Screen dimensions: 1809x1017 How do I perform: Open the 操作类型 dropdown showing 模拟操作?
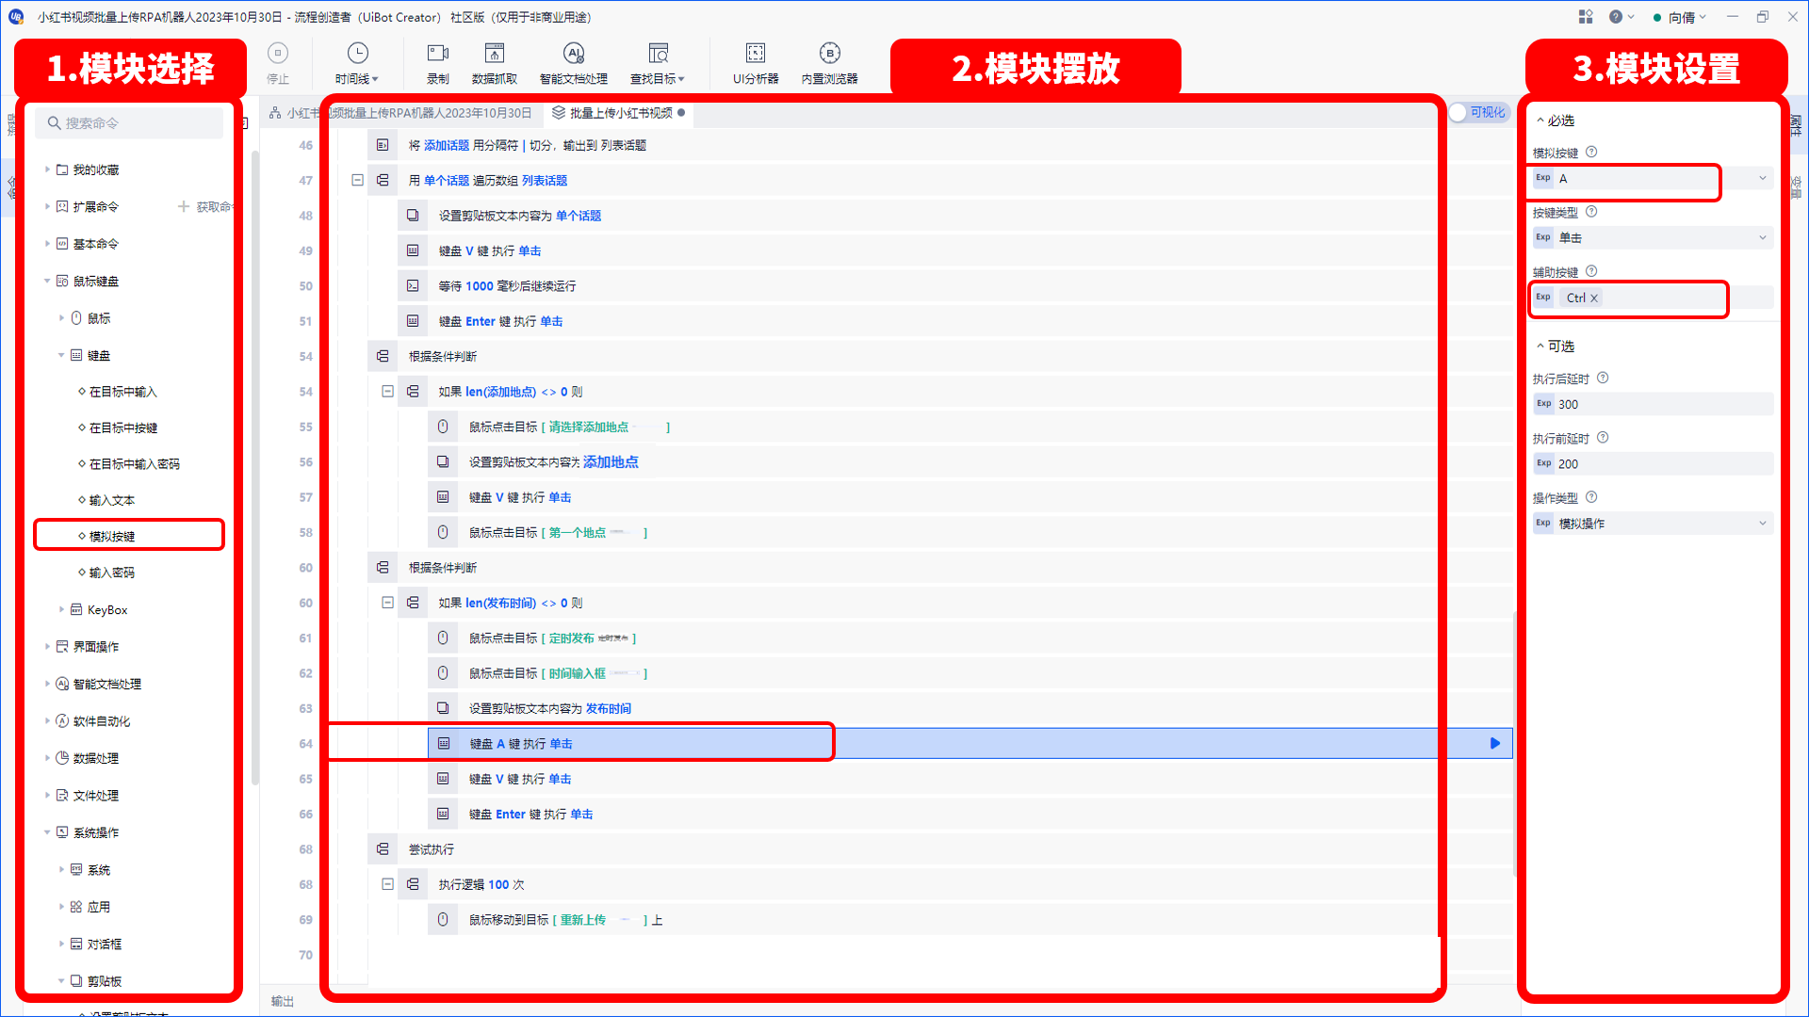(x=1763, y=523)
